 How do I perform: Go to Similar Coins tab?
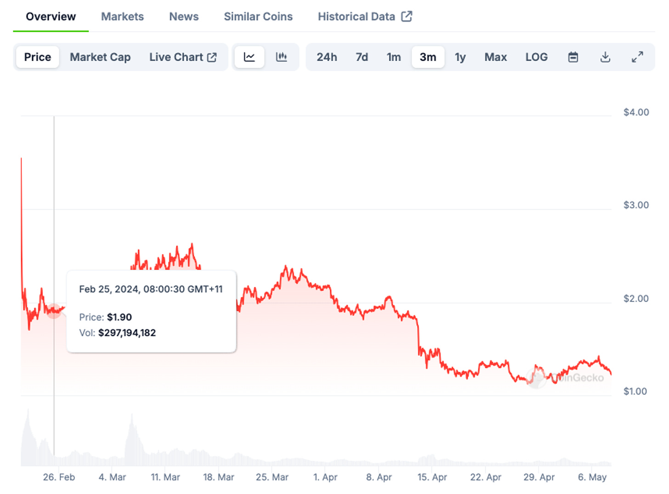click(x=258, y=17)
